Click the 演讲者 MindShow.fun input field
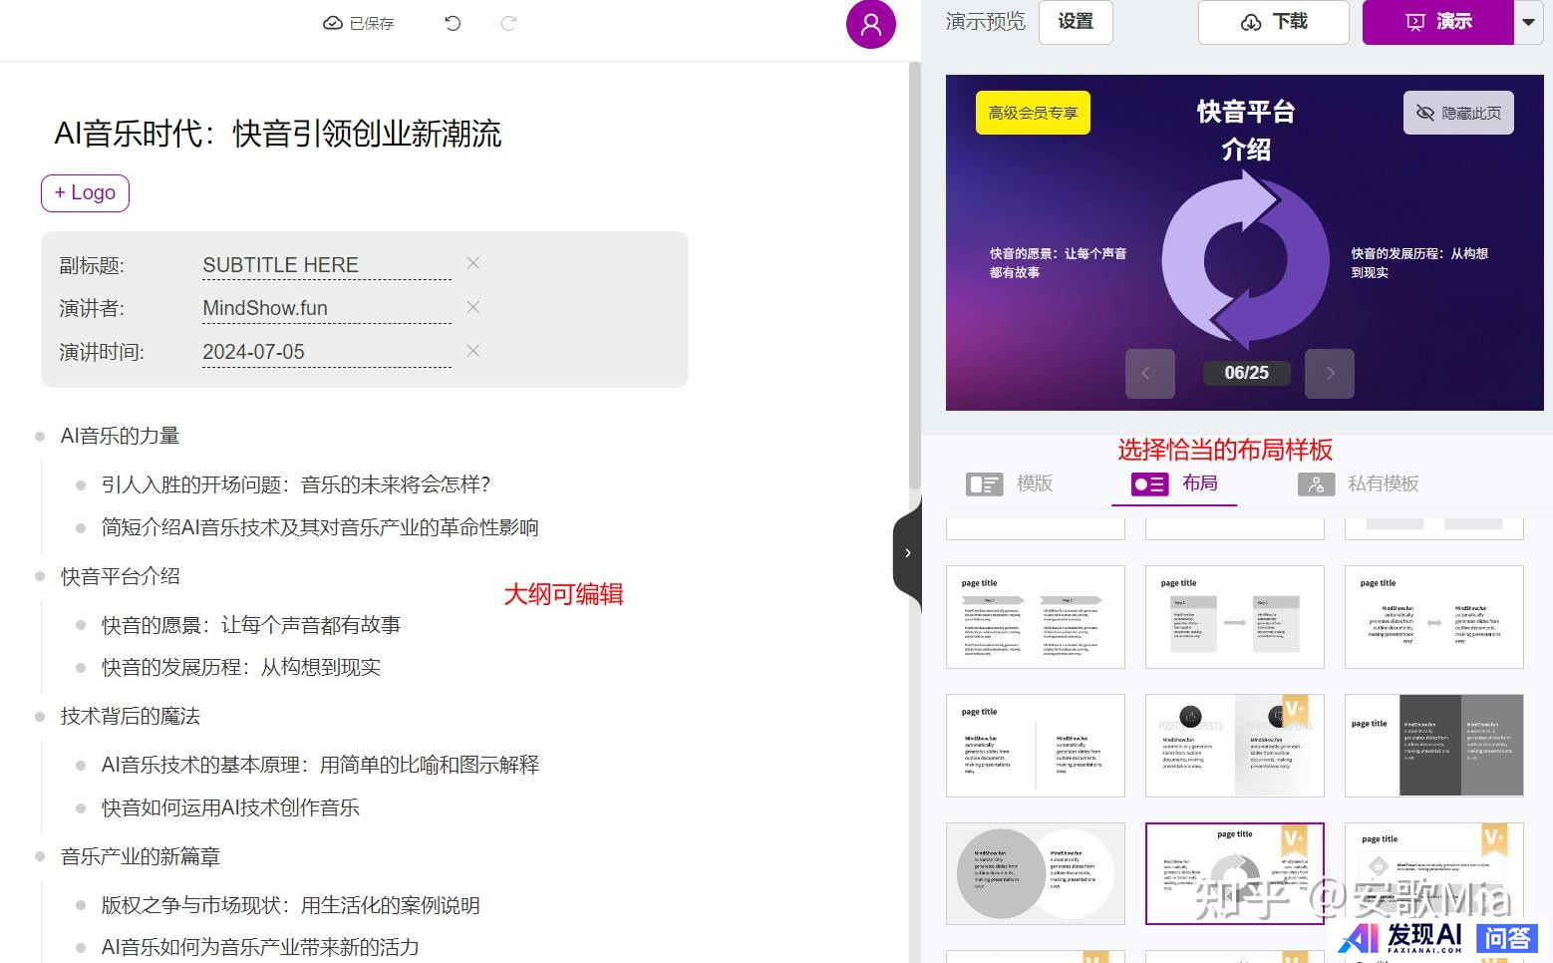The height and width of the screenshot is (963, 1553). (x=326, y=308)
